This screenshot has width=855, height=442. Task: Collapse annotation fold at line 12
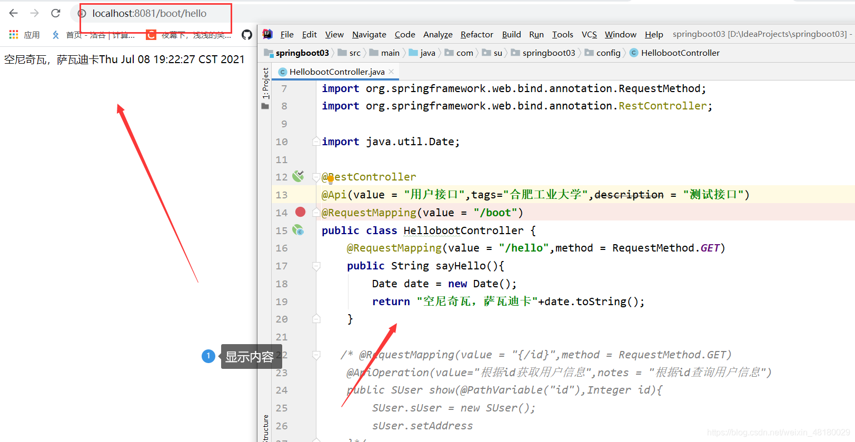pyautogui.click(x=316, y=177)
